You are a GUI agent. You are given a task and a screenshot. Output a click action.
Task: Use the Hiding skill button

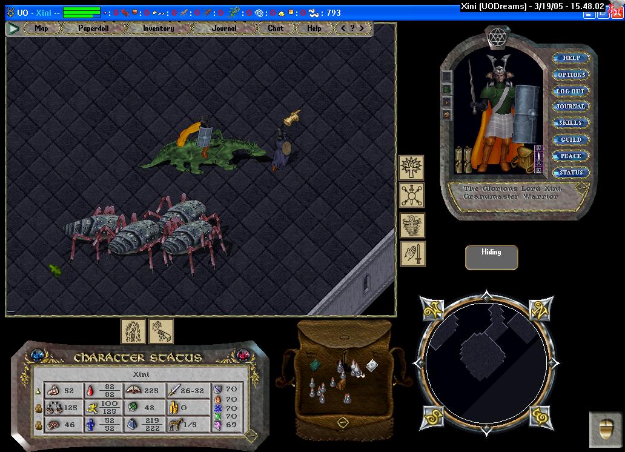click(492, 258)
